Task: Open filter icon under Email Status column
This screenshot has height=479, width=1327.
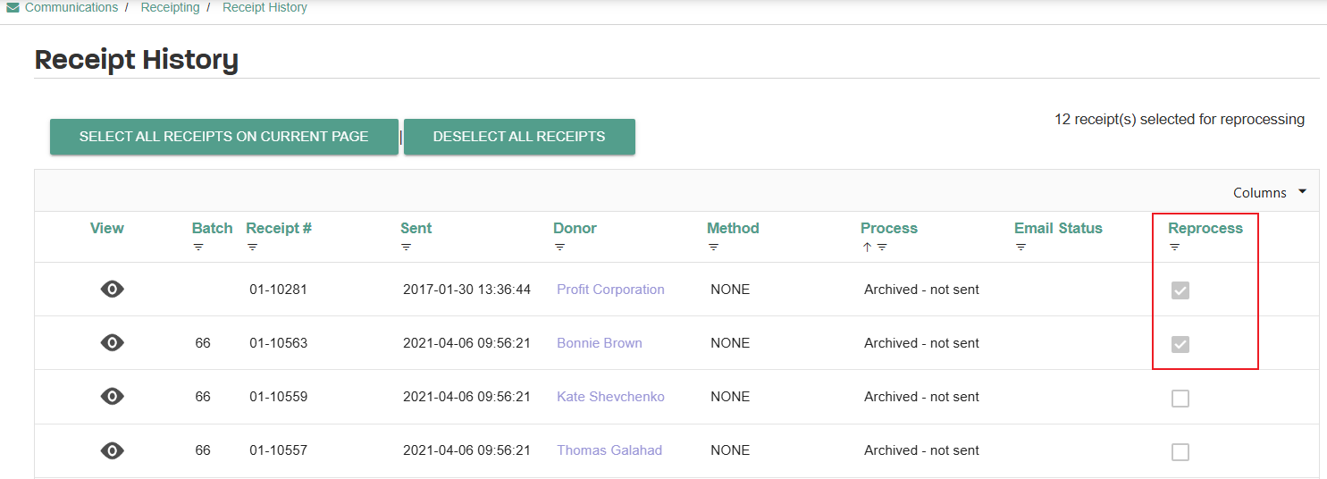Action: pos(1020,248)
